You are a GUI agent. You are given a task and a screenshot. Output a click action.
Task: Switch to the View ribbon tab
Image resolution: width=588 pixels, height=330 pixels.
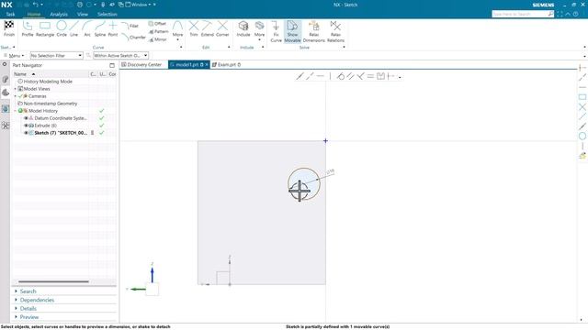pos(83,15)
